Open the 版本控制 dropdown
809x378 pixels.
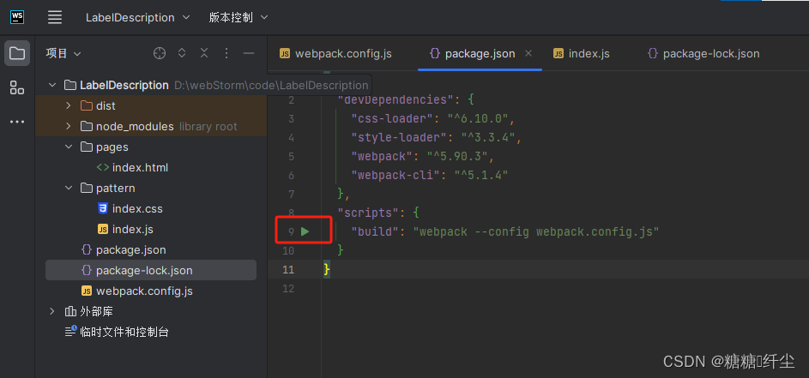(238, 17)
